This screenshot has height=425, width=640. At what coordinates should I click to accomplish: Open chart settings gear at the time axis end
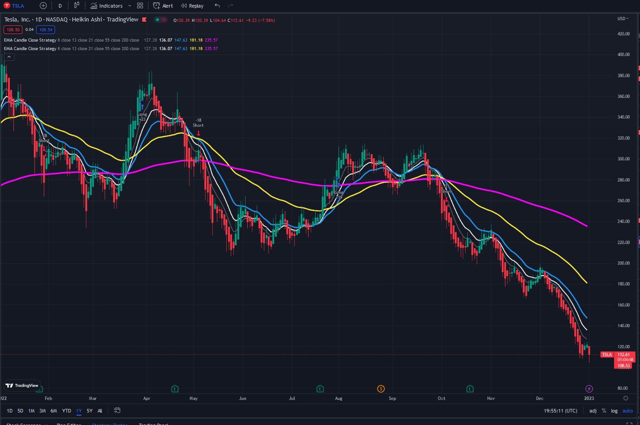coord(626,398)
